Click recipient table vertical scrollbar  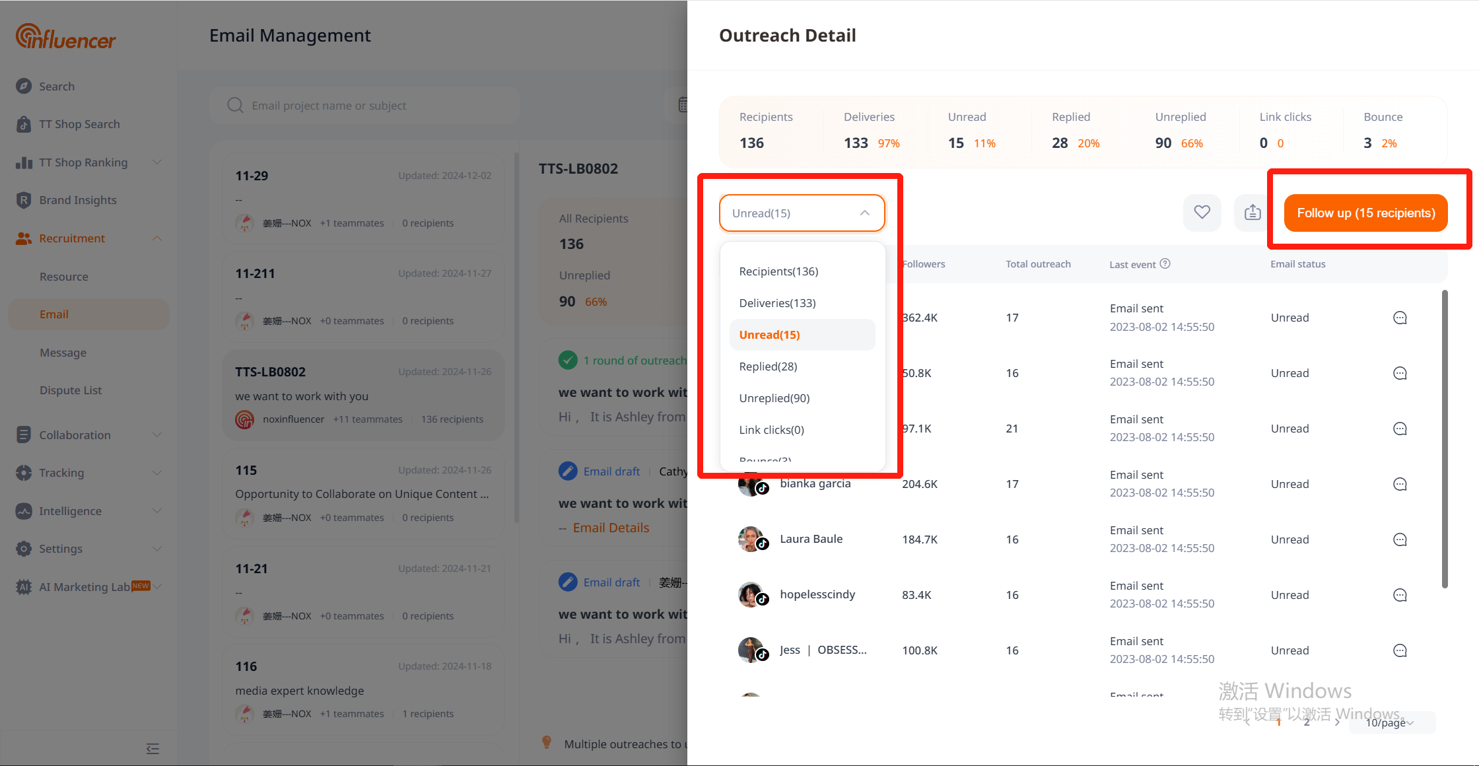1445,439
